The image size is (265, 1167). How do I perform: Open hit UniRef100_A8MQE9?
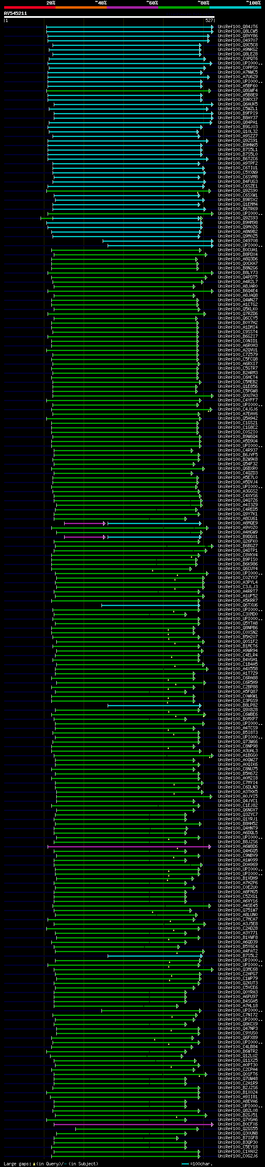click(238, 523)
